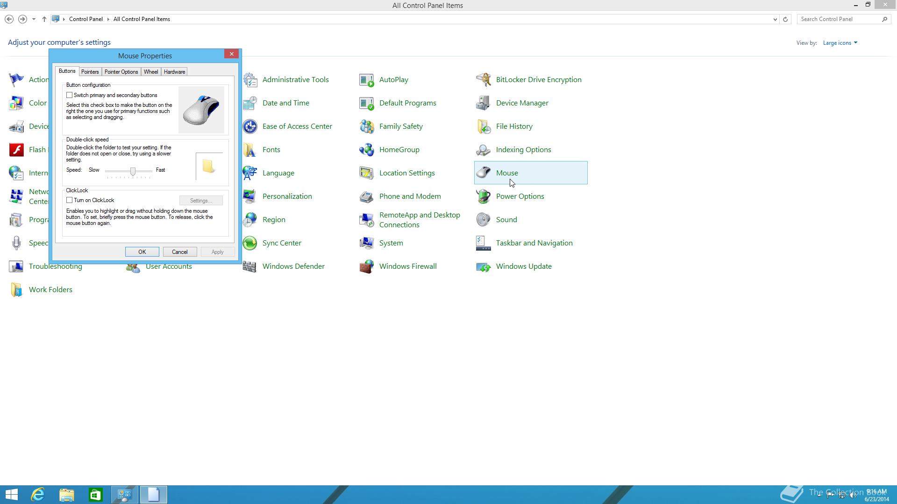
Task: Open Windows Store from taskbar
Action: 96,495
